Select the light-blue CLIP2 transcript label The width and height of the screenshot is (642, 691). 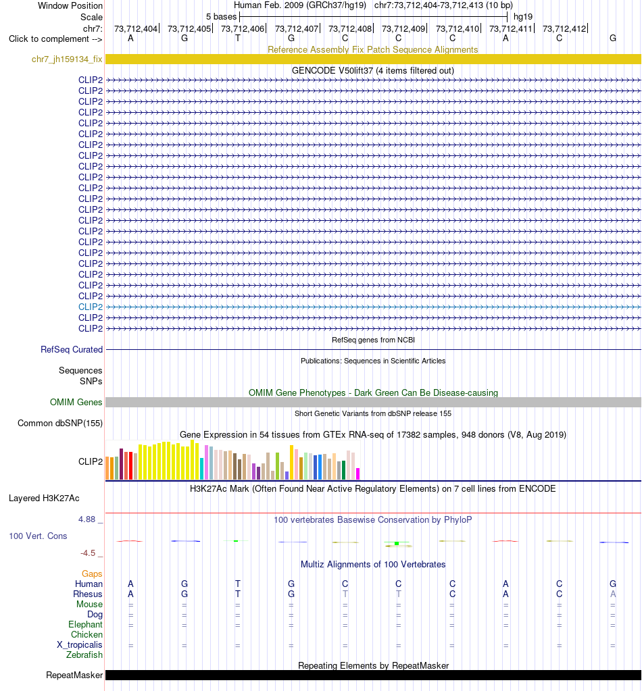[91, 307]
